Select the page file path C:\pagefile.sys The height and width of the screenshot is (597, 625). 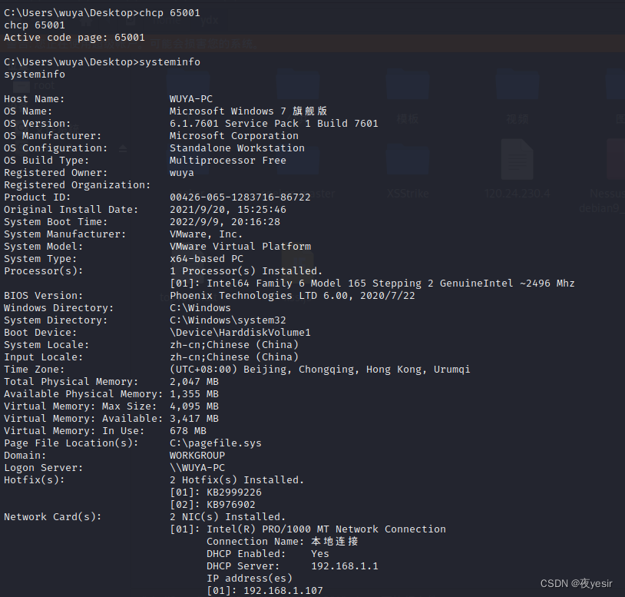point(216,443)
